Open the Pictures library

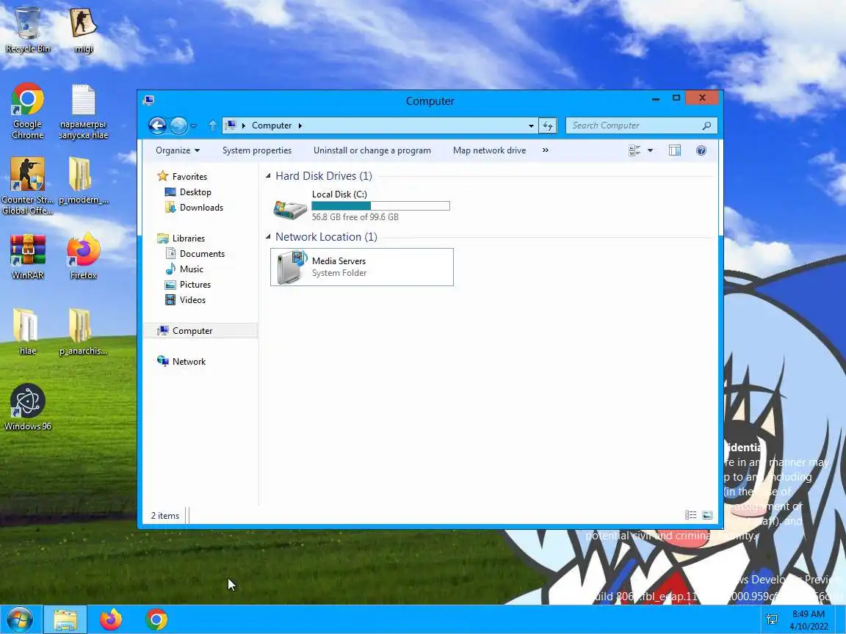point(195,285)
